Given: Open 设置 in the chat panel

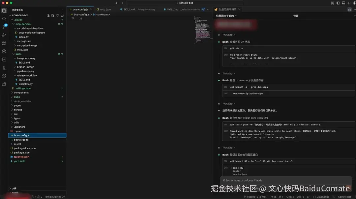Looking at the screenshot, I should (x=296, y=16).
